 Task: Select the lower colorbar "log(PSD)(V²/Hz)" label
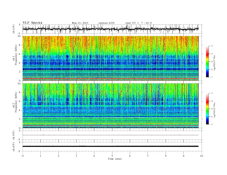tap(215, 110)
